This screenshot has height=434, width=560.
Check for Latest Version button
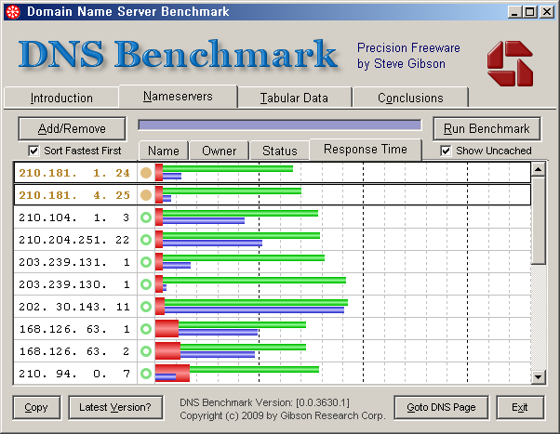pyautogui.click(x=115, y=407)
